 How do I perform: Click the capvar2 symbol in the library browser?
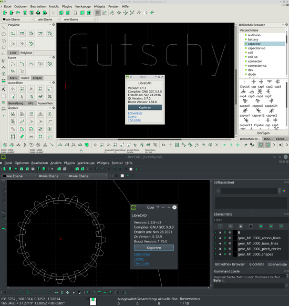pyautogui.click(x=272, y=113)
